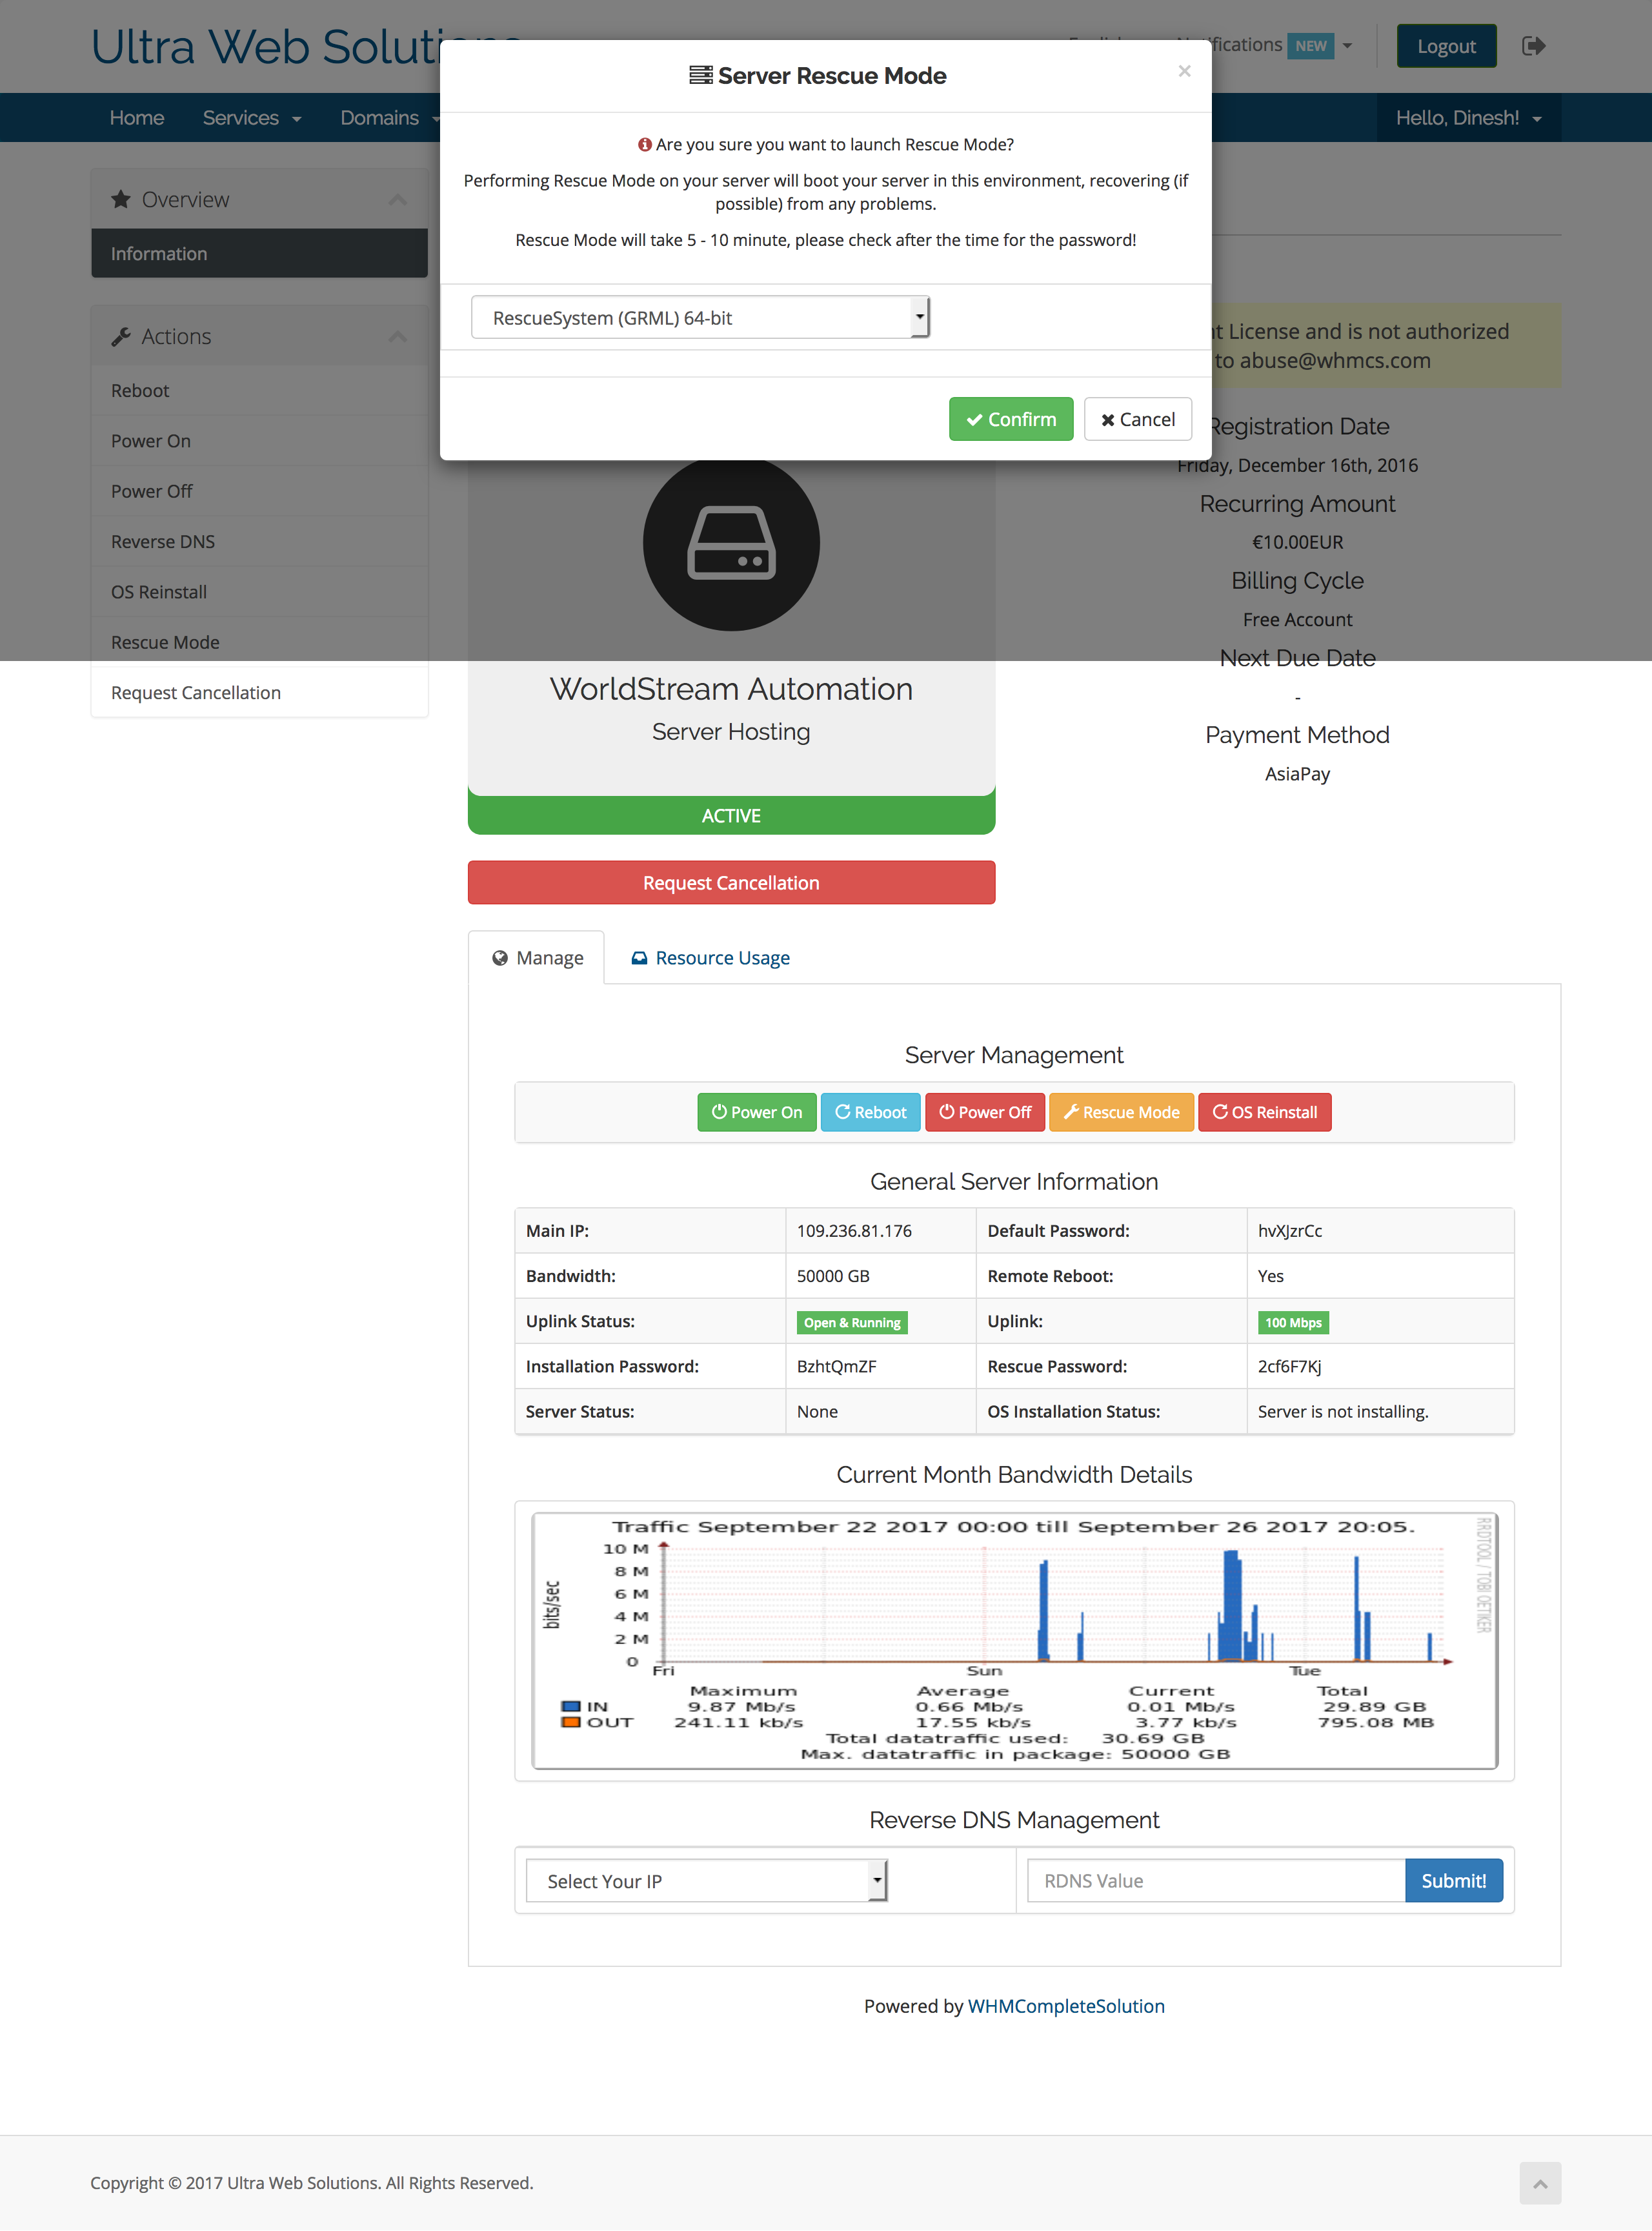Click the Power Off icon button
Screen dimensions: 1652x2231
click(x=946, y=1112)
